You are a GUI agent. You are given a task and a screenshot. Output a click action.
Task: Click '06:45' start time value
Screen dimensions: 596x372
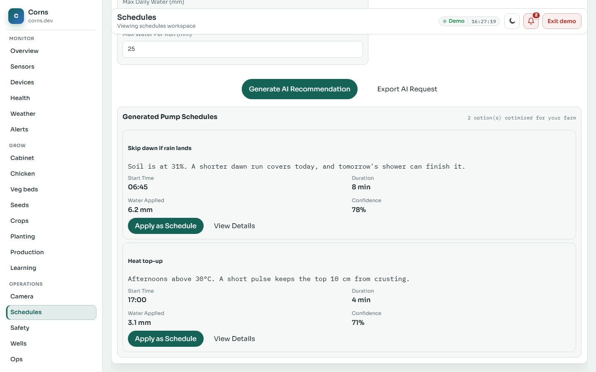tap(138, 187)
